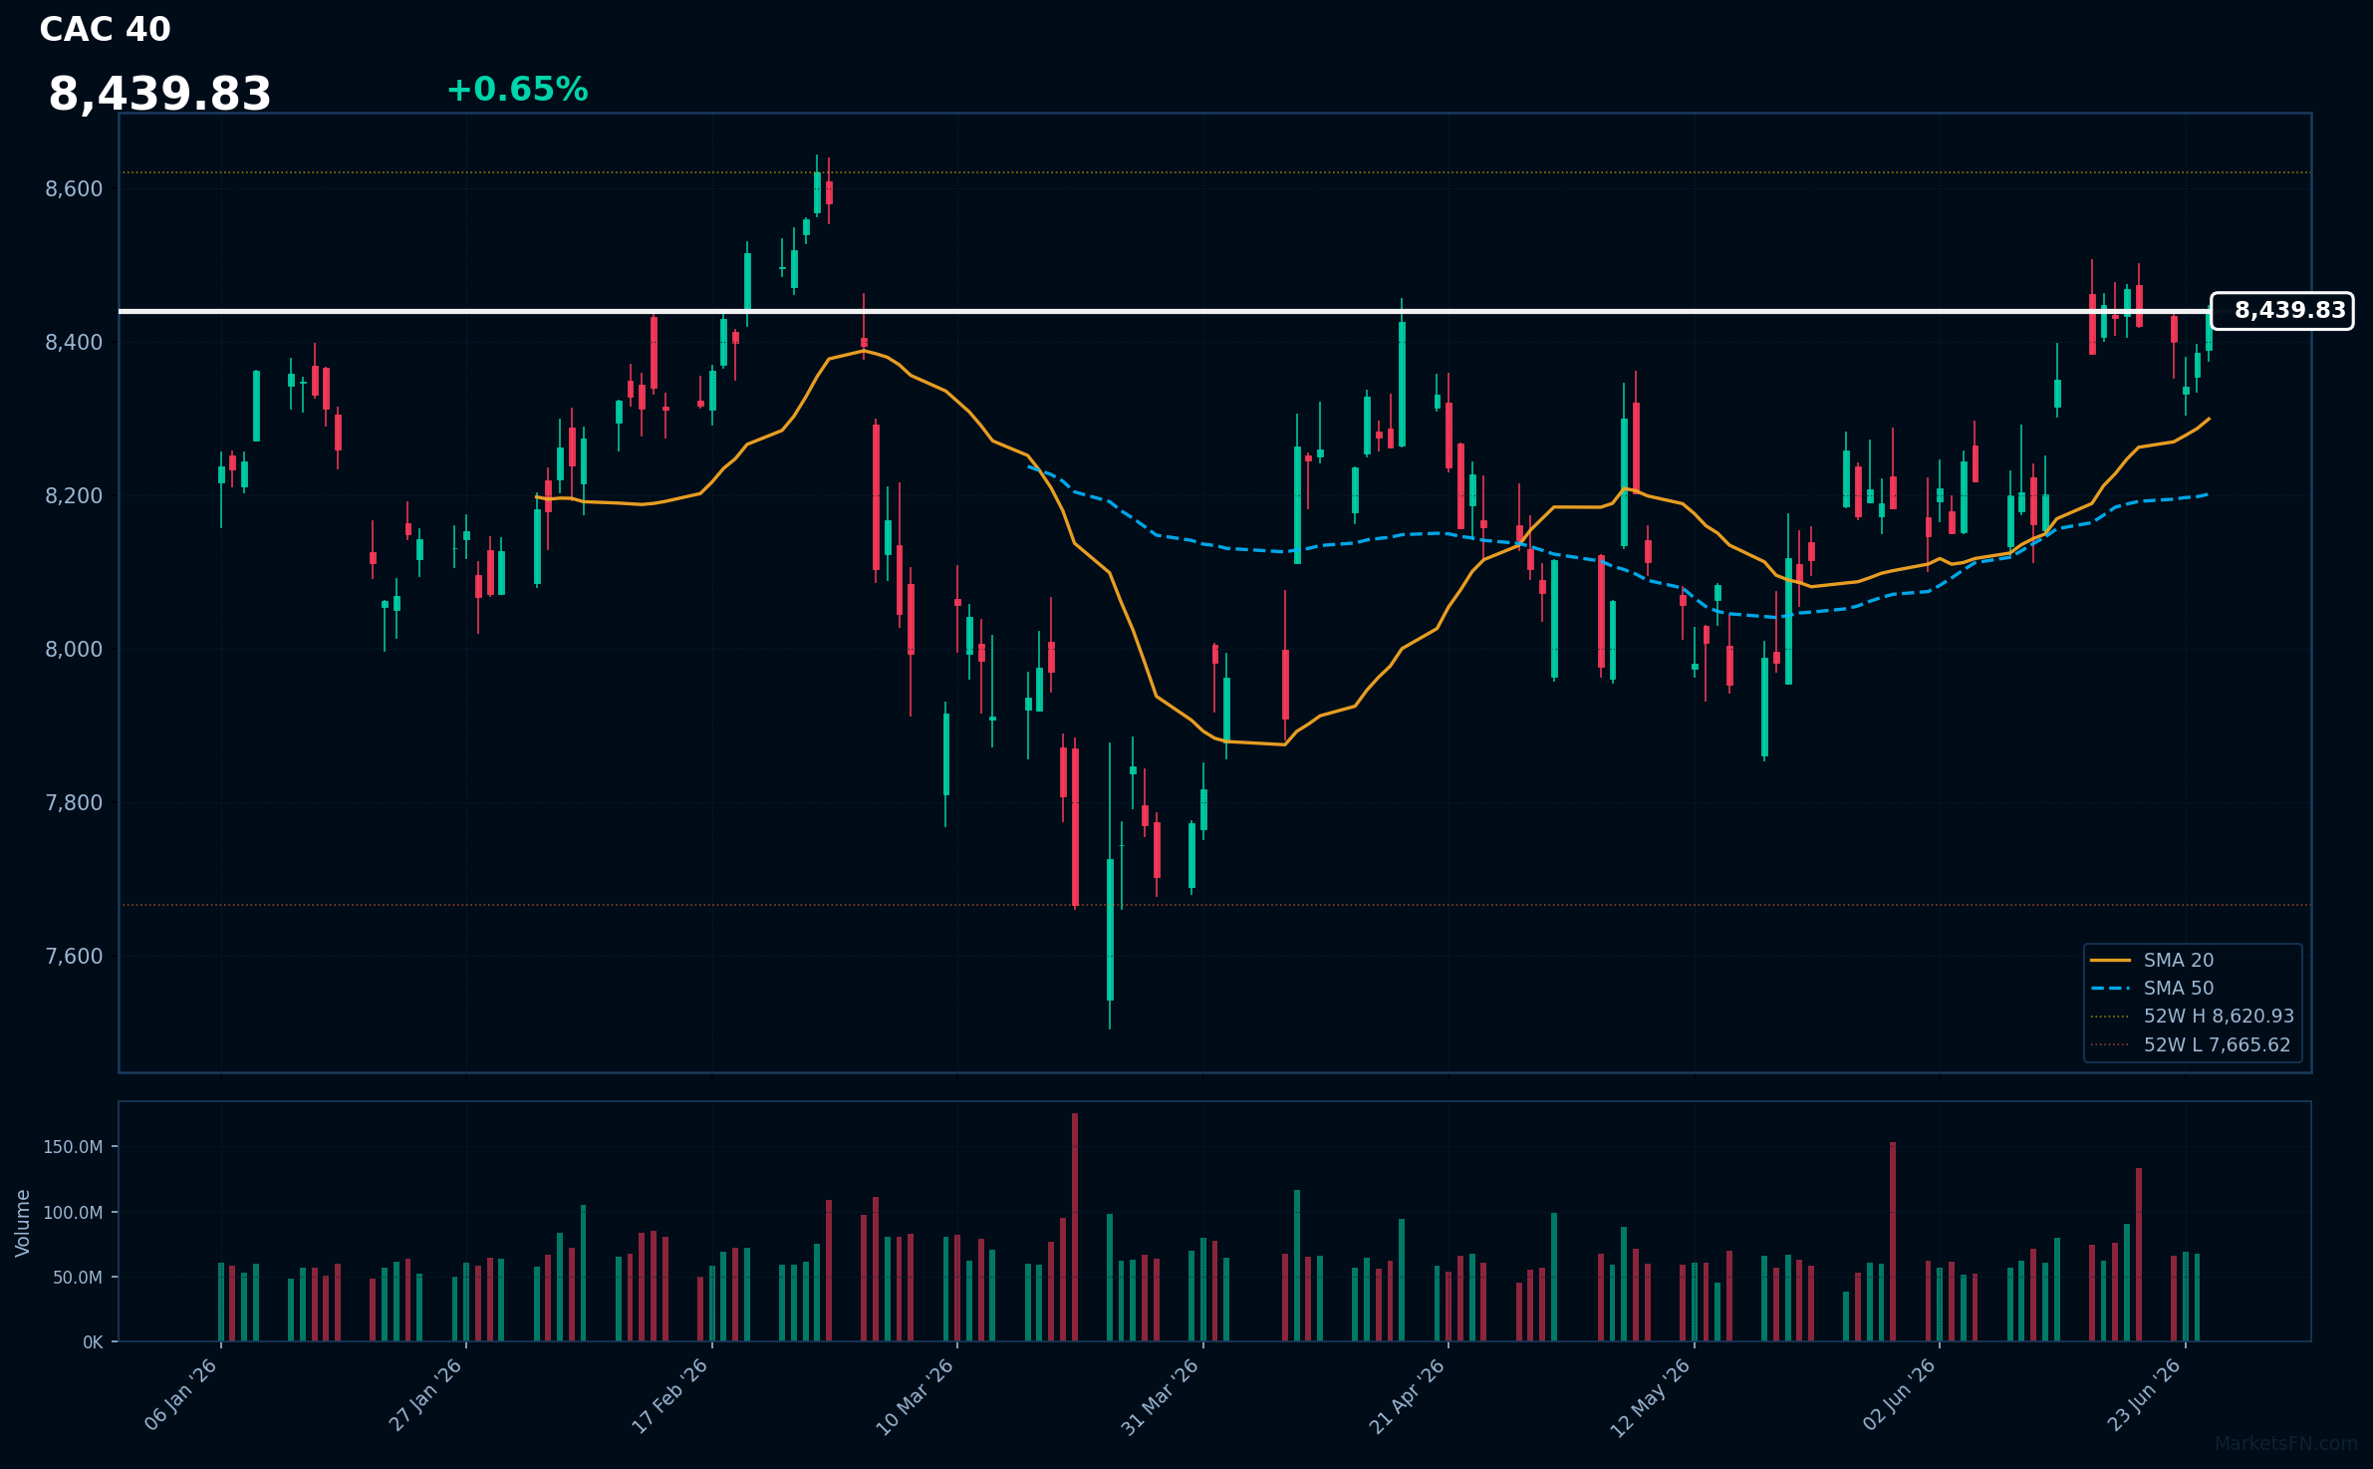Click the "06 Jan '26" date label
Screen dimensions: 2373x1469
coord(181,1394)
